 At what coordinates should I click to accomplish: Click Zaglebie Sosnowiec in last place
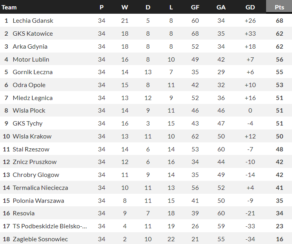point(40,239)
